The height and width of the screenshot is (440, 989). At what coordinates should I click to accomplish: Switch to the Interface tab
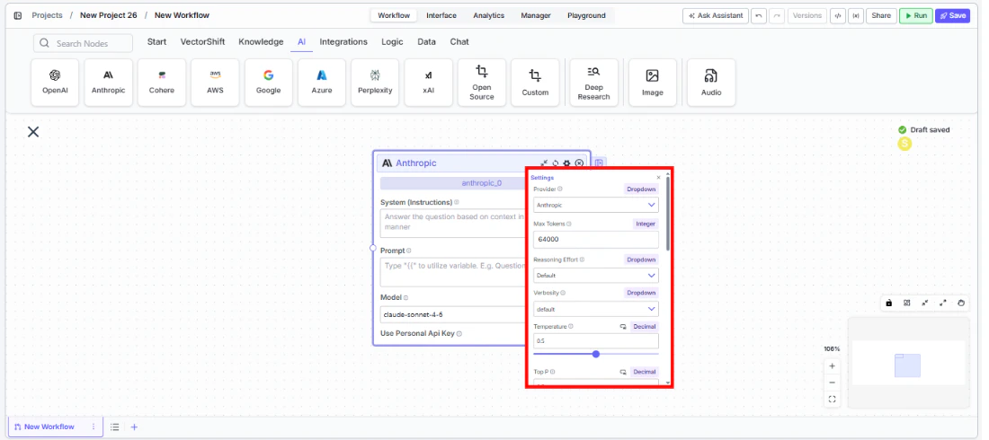[441, 16]
